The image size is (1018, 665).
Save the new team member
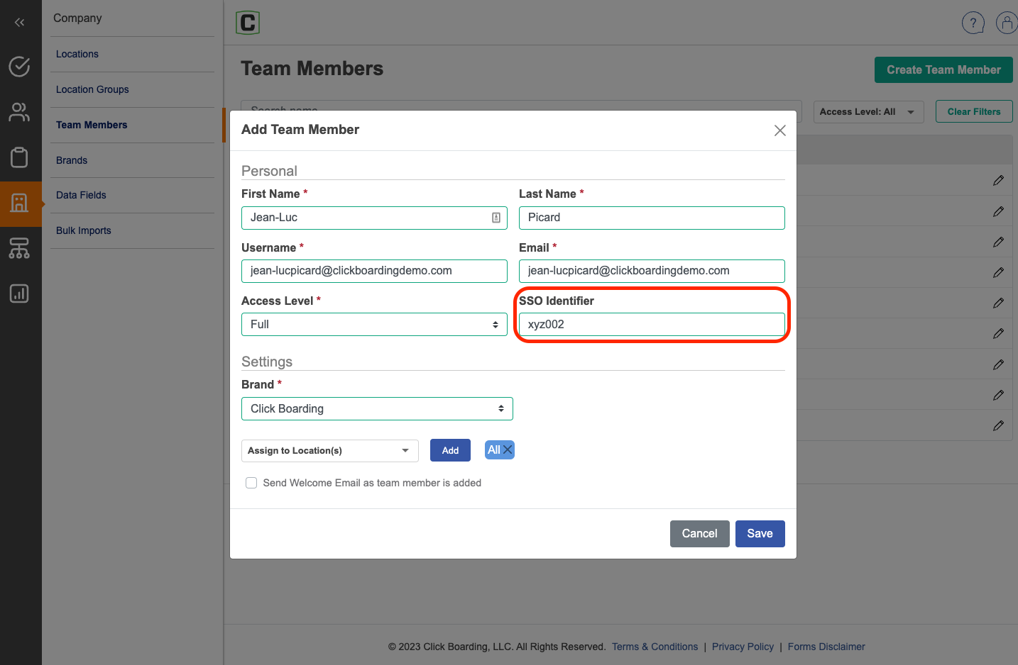[x=760, y=534]
